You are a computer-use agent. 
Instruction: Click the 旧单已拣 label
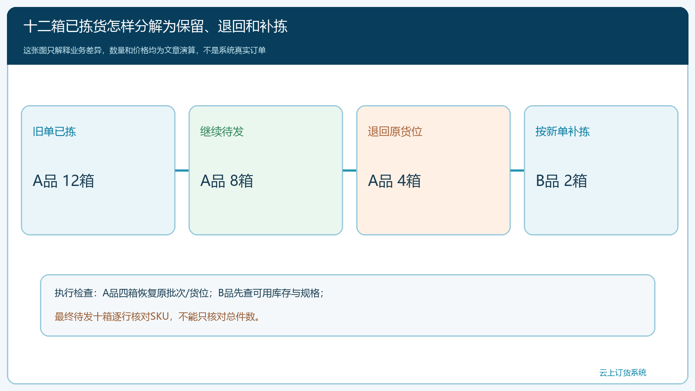[x=54, y=132]
